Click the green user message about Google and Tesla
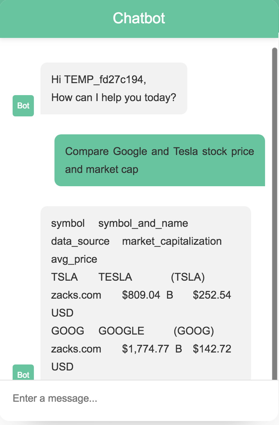279x425 pixels. 160,160
